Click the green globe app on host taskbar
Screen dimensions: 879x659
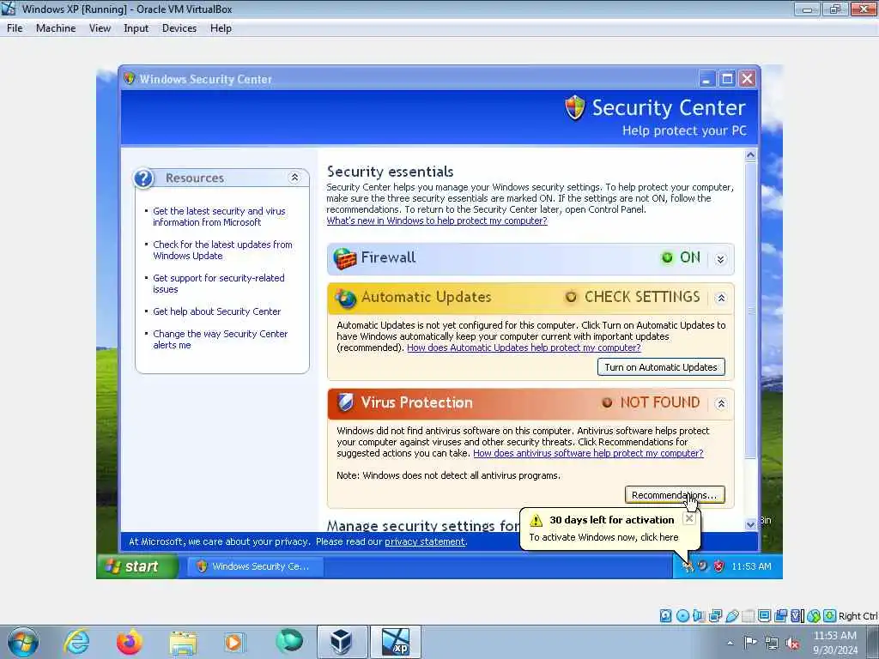[x=289, y=641]
